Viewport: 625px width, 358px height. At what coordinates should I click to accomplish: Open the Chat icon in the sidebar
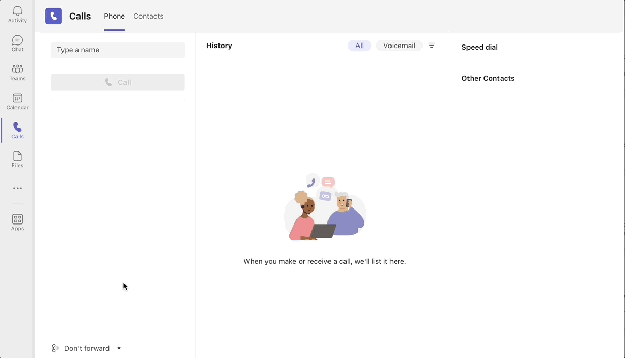(17, 42)
